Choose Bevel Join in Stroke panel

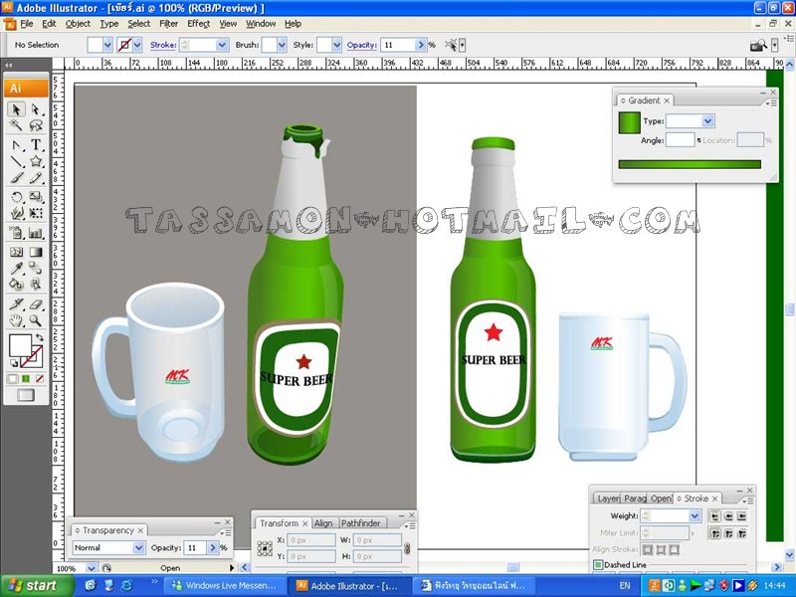[742, 533]
